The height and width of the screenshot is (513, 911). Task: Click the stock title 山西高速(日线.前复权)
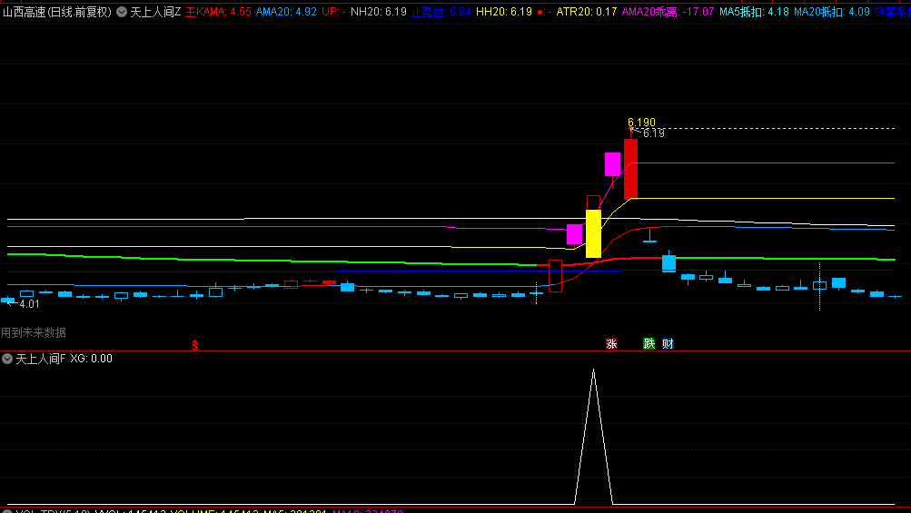pos(57,12)
